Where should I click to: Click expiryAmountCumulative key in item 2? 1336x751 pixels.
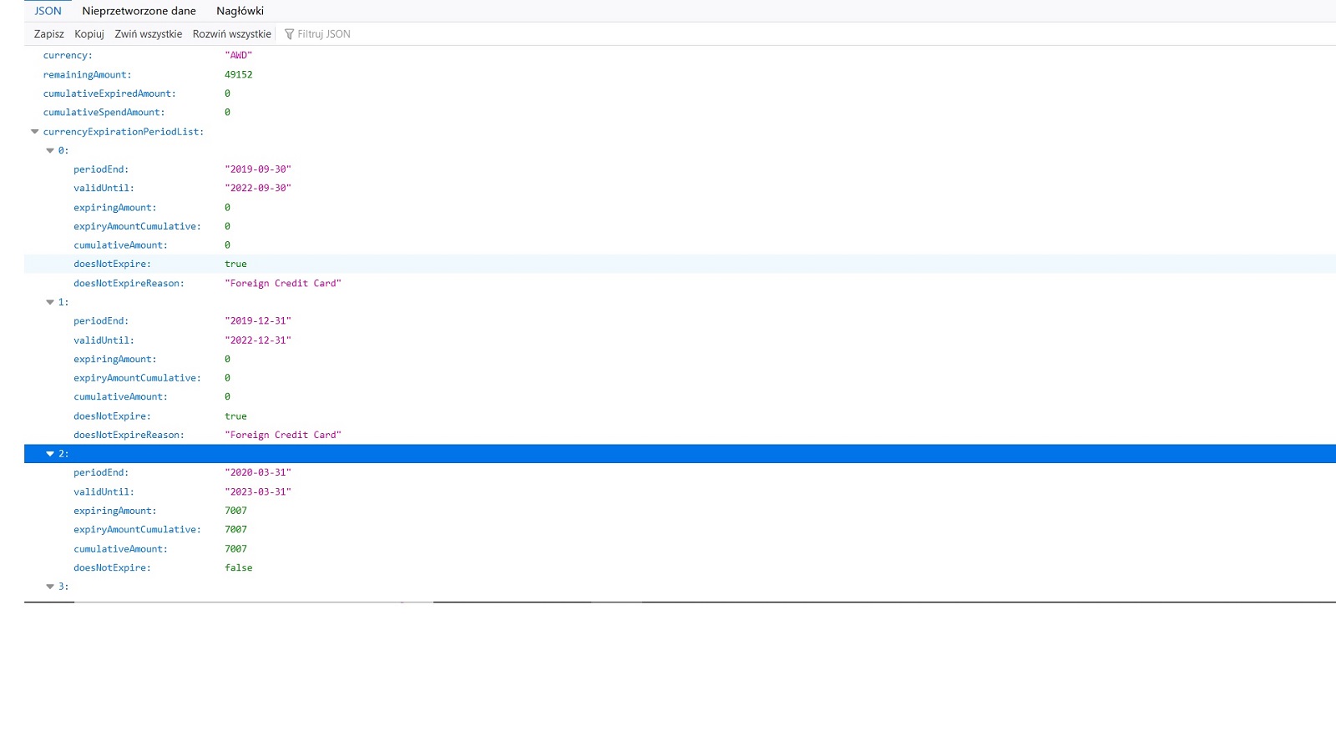pos(137,530)
